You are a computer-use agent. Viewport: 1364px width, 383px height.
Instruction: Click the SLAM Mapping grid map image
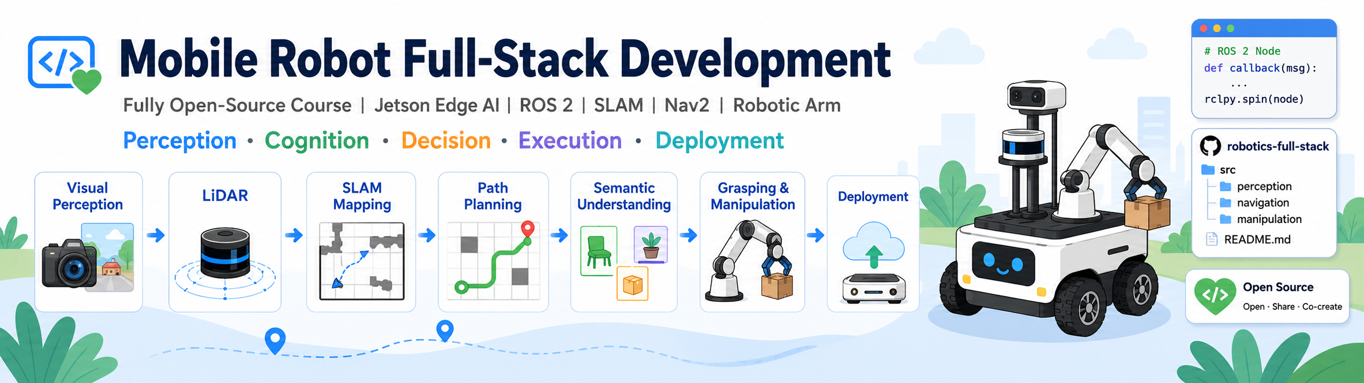click(x=362, y=261)
